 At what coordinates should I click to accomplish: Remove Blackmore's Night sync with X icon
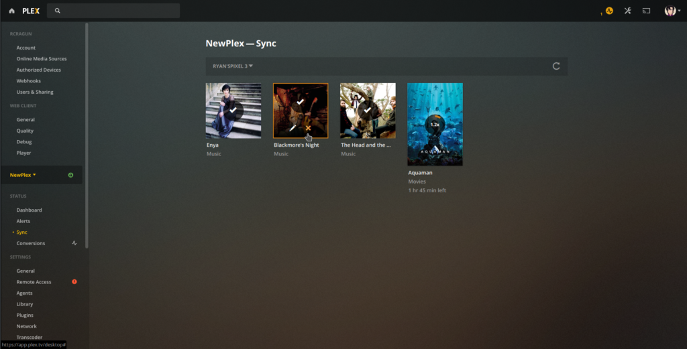click(308, 128)
